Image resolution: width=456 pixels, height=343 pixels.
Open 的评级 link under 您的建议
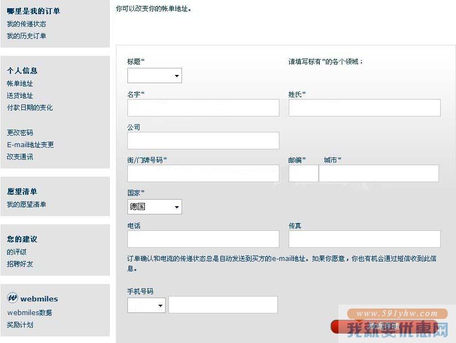pos(16,252)
